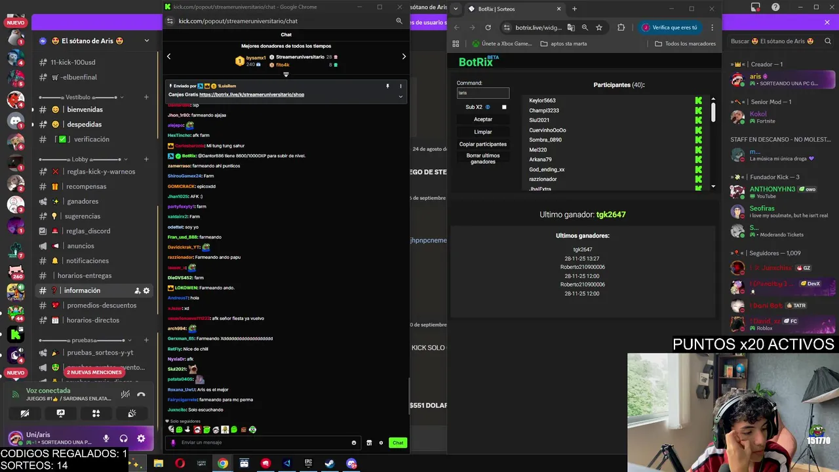Open the soundboard in voice panel
The image size is (839, 472).
tap(132, 414)
